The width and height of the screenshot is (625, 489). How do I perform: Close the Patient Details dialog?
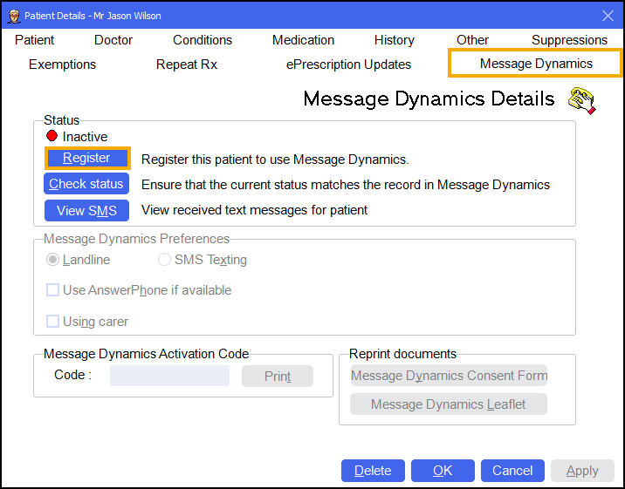608,16
